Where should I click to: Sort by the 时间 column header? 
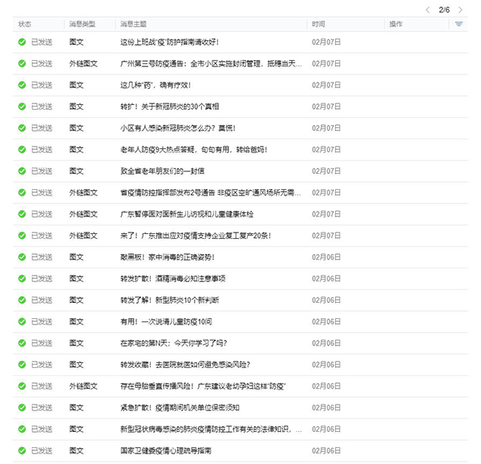[318, 25]
